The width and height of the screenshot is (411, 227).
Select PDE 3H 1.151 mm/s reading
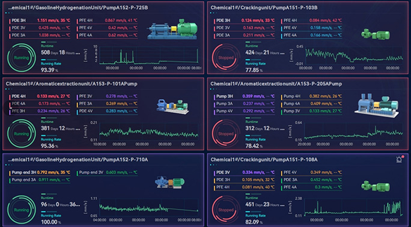pyautogui.click(x=40, y=20)
